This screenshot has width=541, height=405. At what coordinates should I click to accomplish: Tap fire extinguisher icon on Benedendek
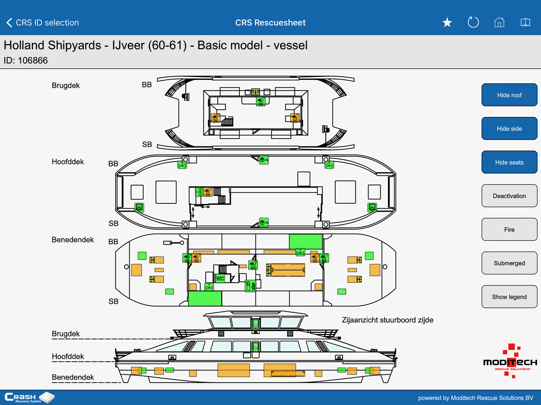click(250, 286)
